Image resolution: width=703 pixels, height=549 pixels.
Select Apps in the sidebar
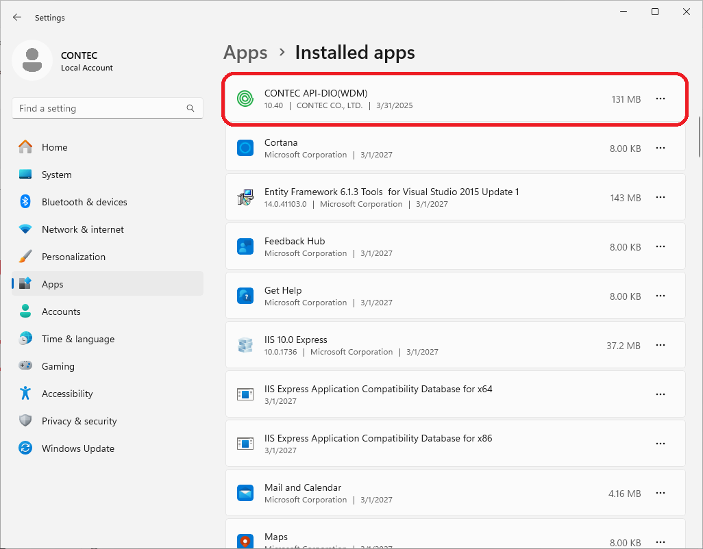(x=108, y=284)
